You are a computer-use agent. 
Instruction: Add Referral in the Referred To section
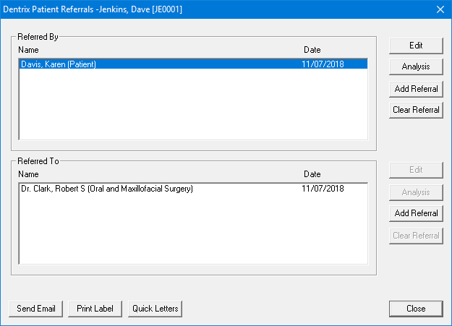(416, 213)
